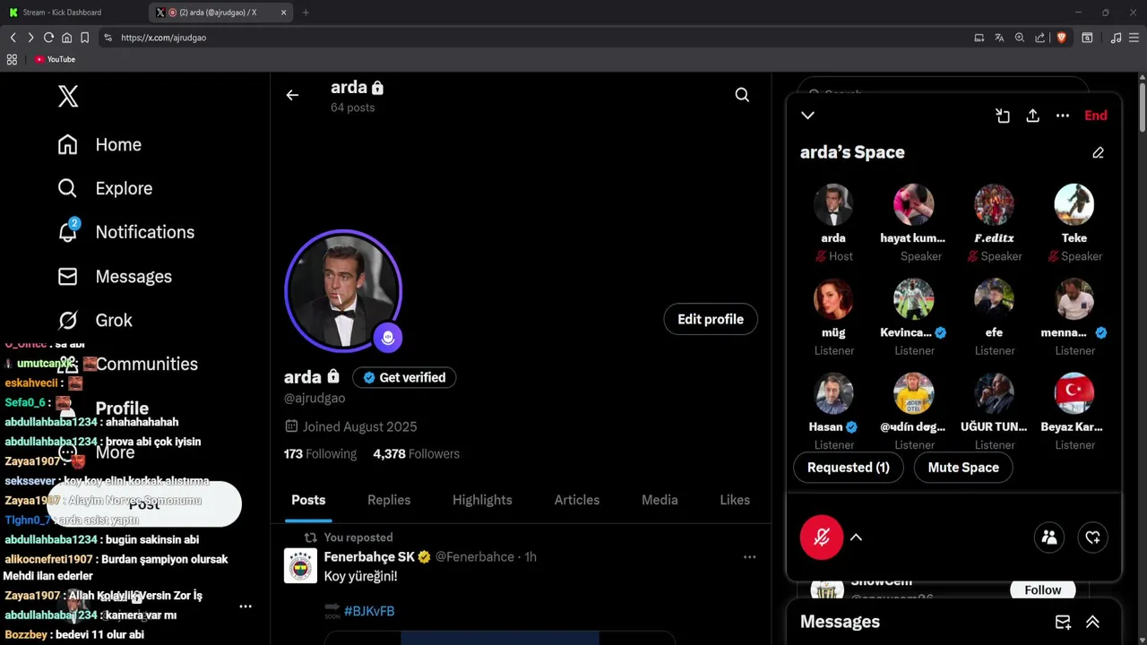Image resolution: width=1147 pixels, height=645 pixels.
Task: Select listener Beyaz Kar avatar
Action: pos(1074,393)
